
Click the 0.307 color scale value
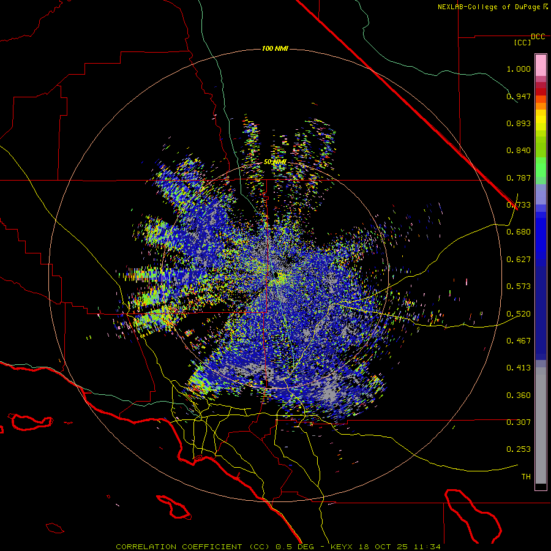(x=519, y=422)
